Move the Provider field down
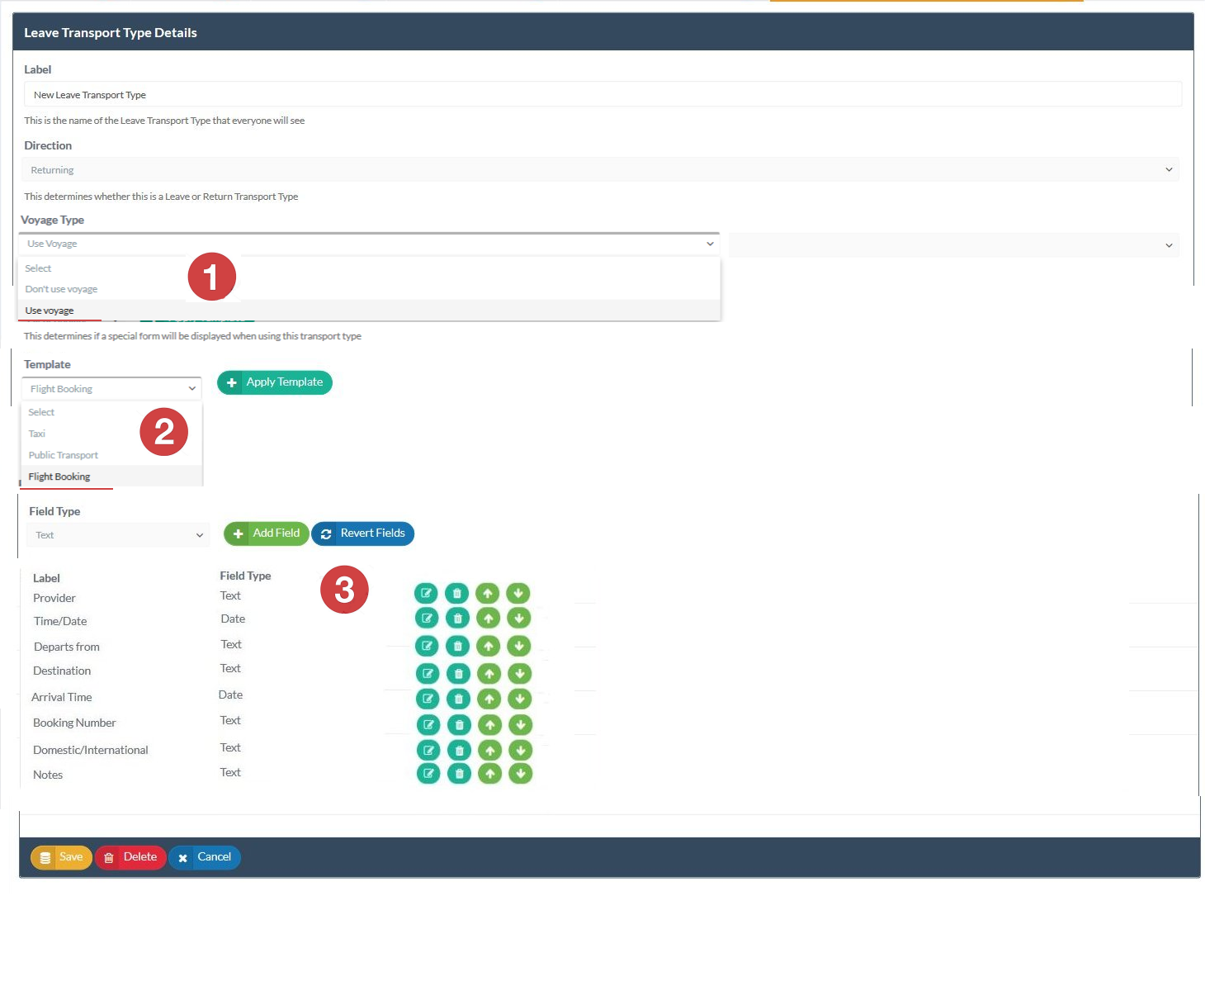Screen dimensions: 1205x991 point(518,593)
